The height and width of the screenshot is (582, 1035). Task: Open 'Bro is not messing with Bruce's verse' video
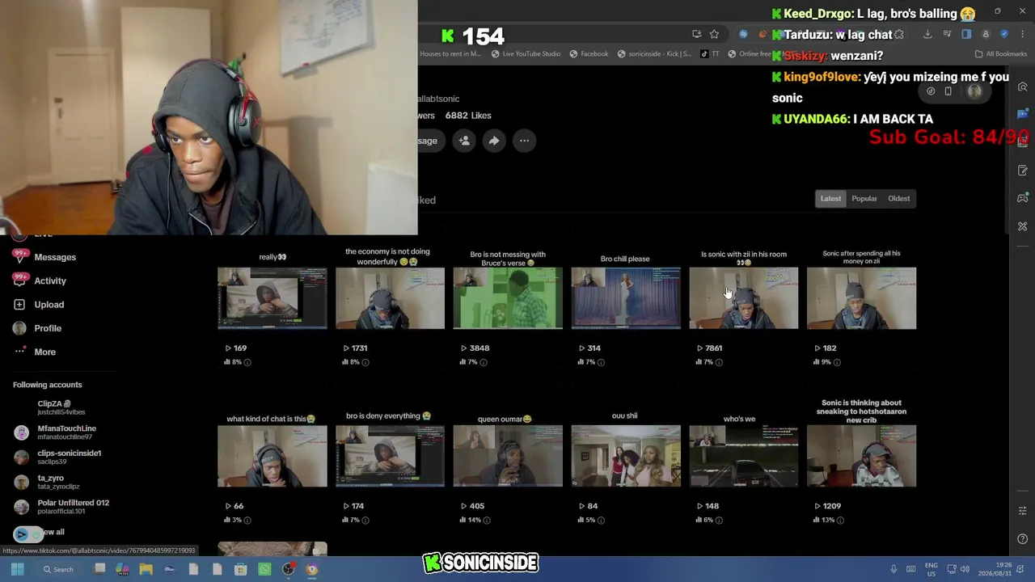508,298
